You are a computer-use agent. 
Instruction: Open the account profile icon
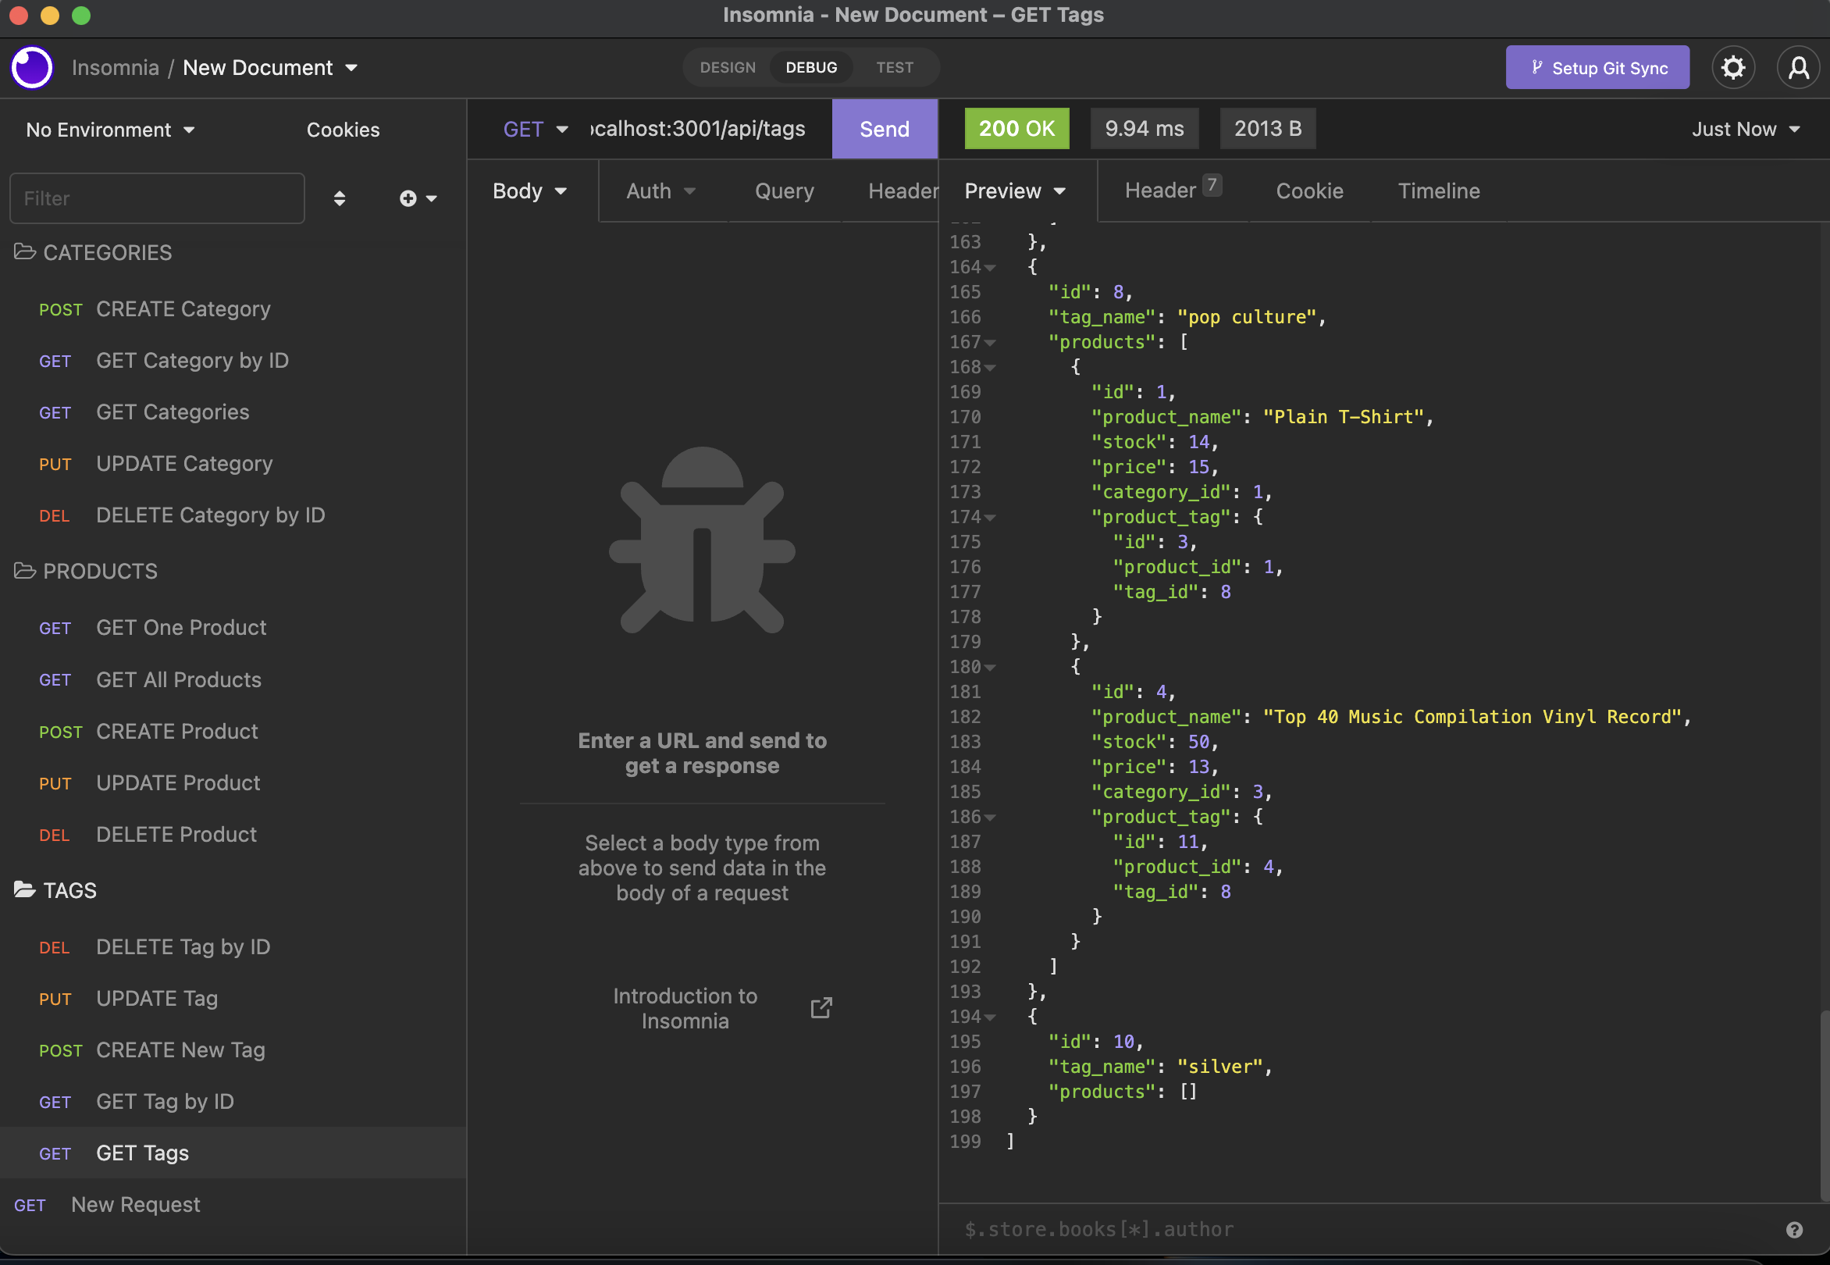coord(1797,67)
